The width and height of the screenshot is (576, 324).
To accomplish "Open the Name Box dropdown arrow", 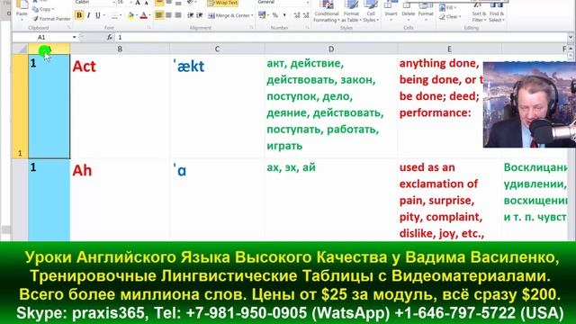I will (74, 37).
